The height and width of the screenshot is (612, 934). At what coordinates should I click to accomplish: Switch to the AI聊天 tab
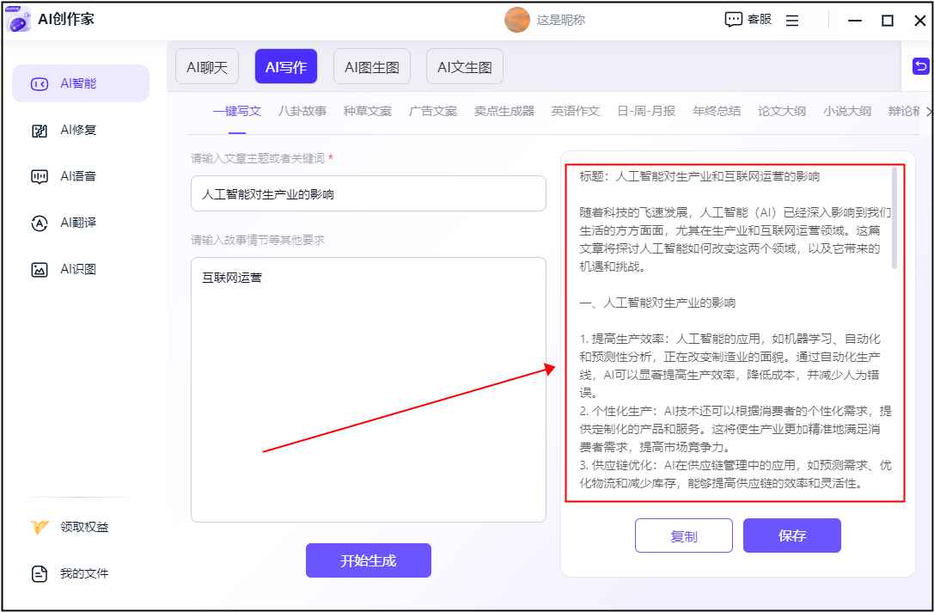tap(207, 67)
